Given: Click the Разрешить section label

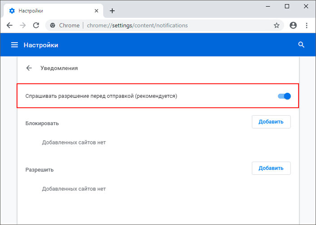Looking at the screenshot, I should 39,170.
